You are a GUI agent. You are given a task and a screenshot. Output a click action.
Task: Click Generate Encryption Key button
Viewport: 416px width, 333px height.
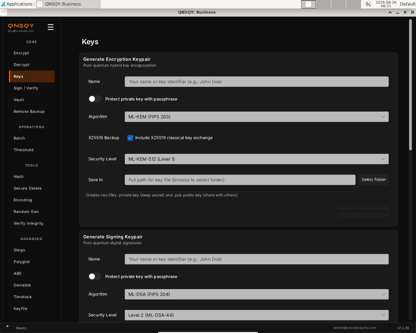363,211
